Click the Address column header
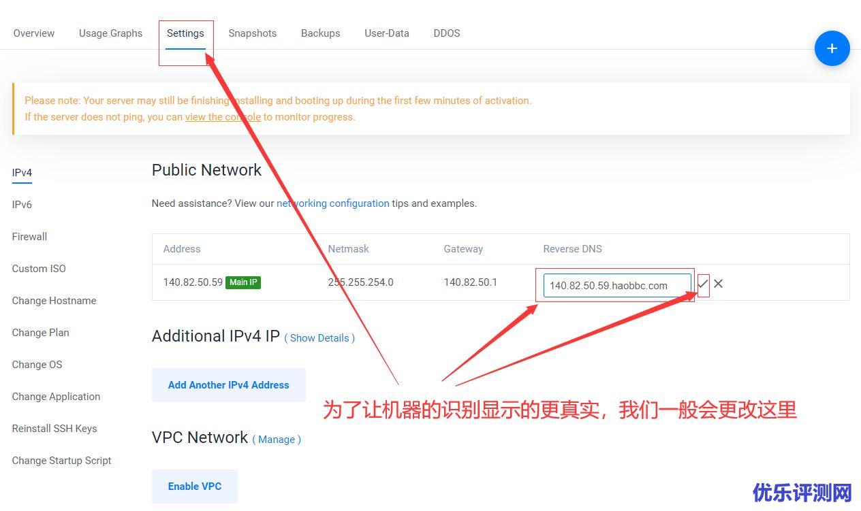 click(182, 249)
